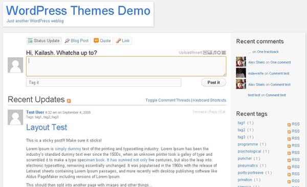This screenshot has height=187, width=307.
Task: Click the RSS icon for portly portreeve tag
Action: (x=289, y=175)
